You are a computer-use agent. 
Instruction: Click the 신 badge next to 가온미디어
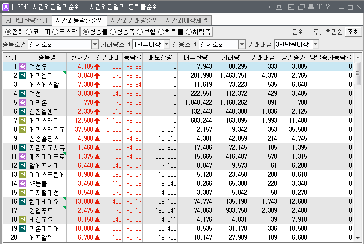(x=23, y=228)
